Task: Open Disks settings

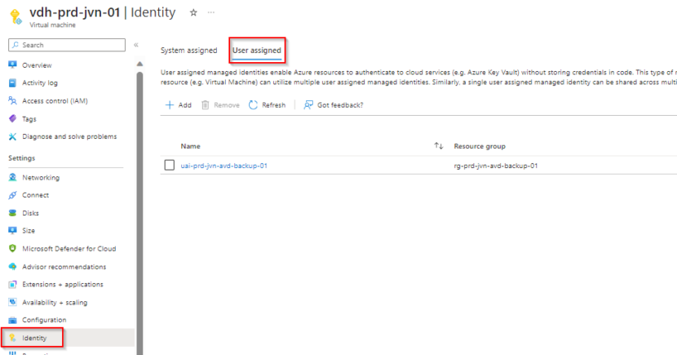Action: click(x=31, y=213)
